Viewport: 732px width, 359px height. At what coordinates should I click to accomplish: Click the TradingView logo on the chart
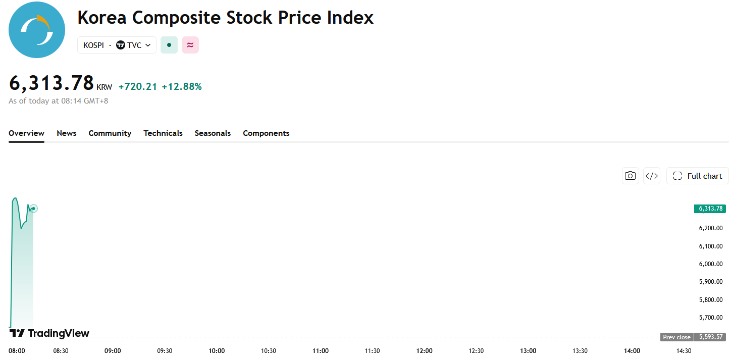point(49,333)
